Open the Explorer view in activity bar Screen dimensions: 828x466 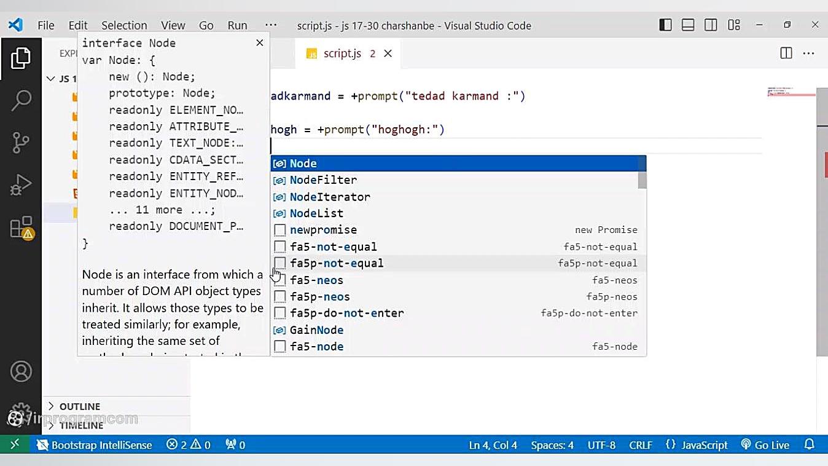(x=21, y=58)
